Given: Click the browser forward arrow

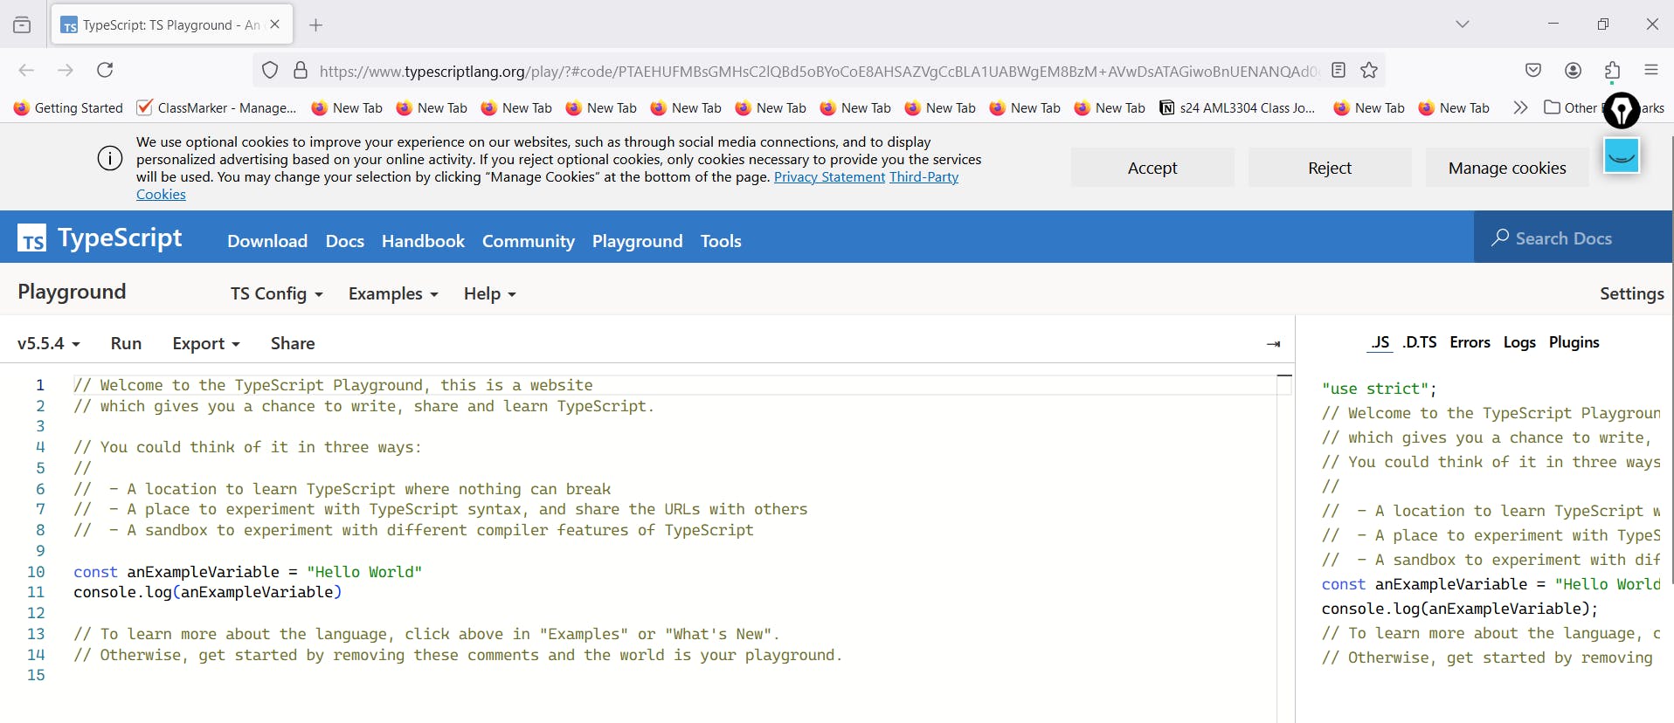Looking at the screenshot, I should tap(66, 70).
